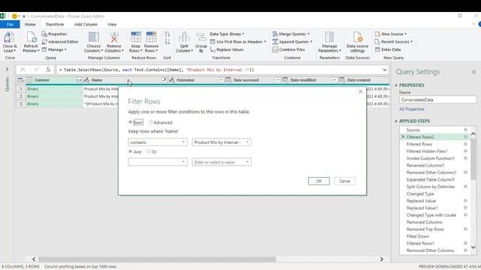
Task: Sort descending with the Z-A icon
Action: (x=168, y=41)
